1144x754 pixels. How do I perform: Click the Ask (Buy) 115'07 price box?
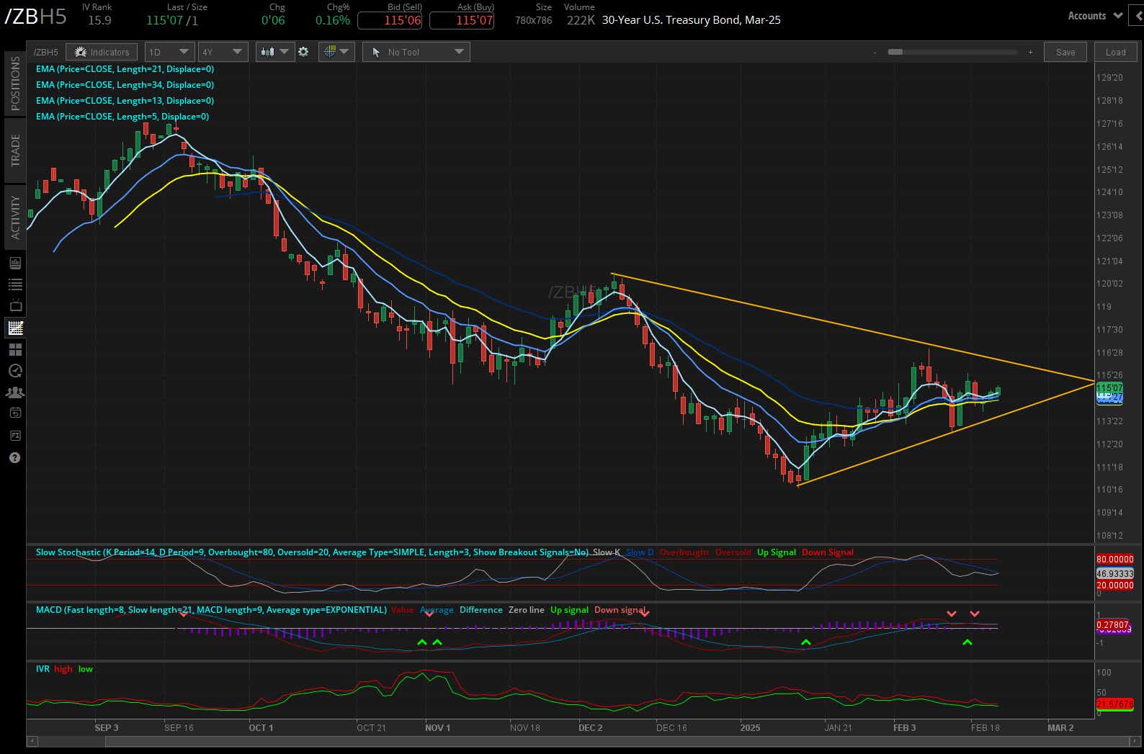[x=462, y=20]
